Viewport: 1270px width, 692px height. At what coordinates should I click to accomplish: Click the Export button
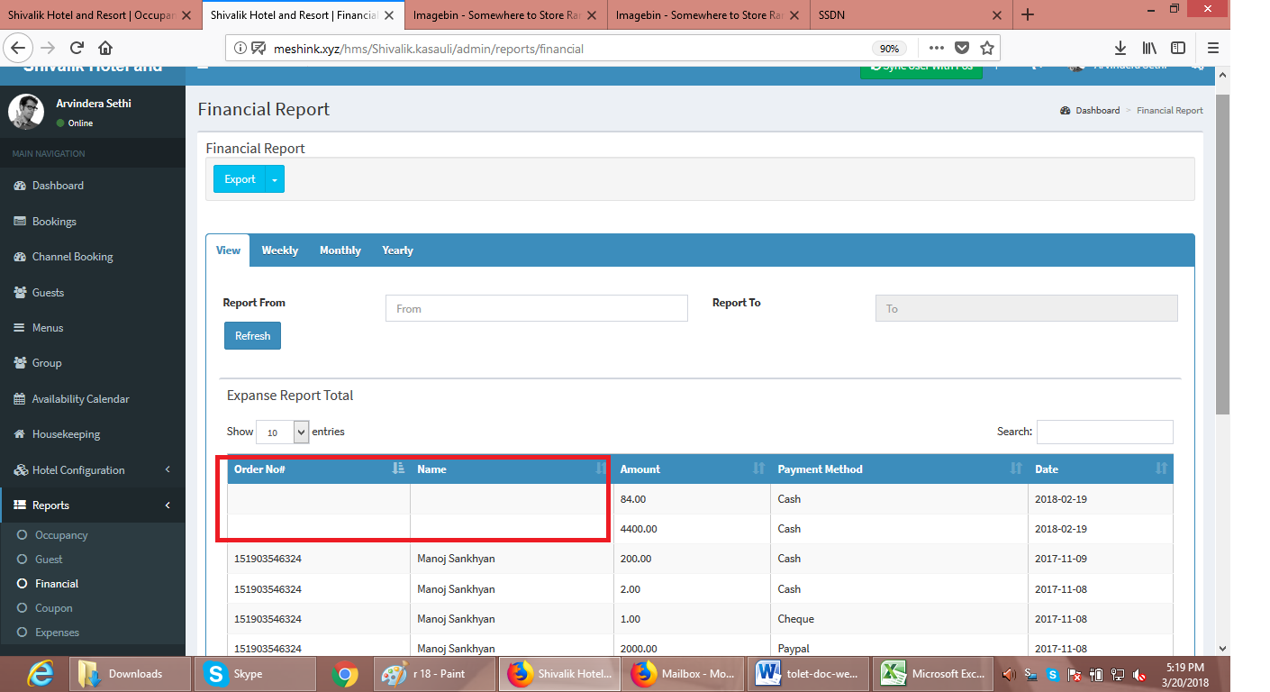point(240,179)
